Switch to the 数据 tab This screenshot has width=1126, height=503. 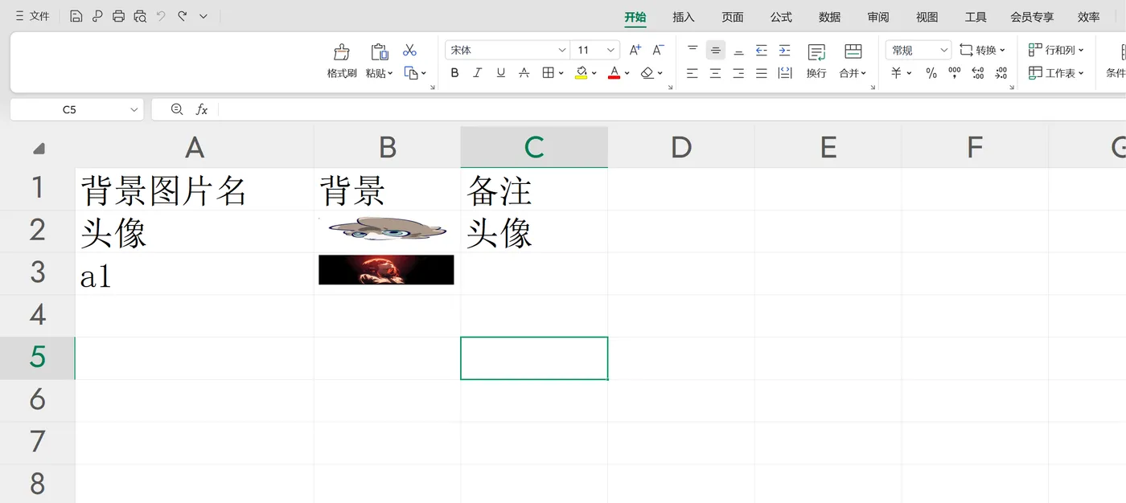pos(830,17)
